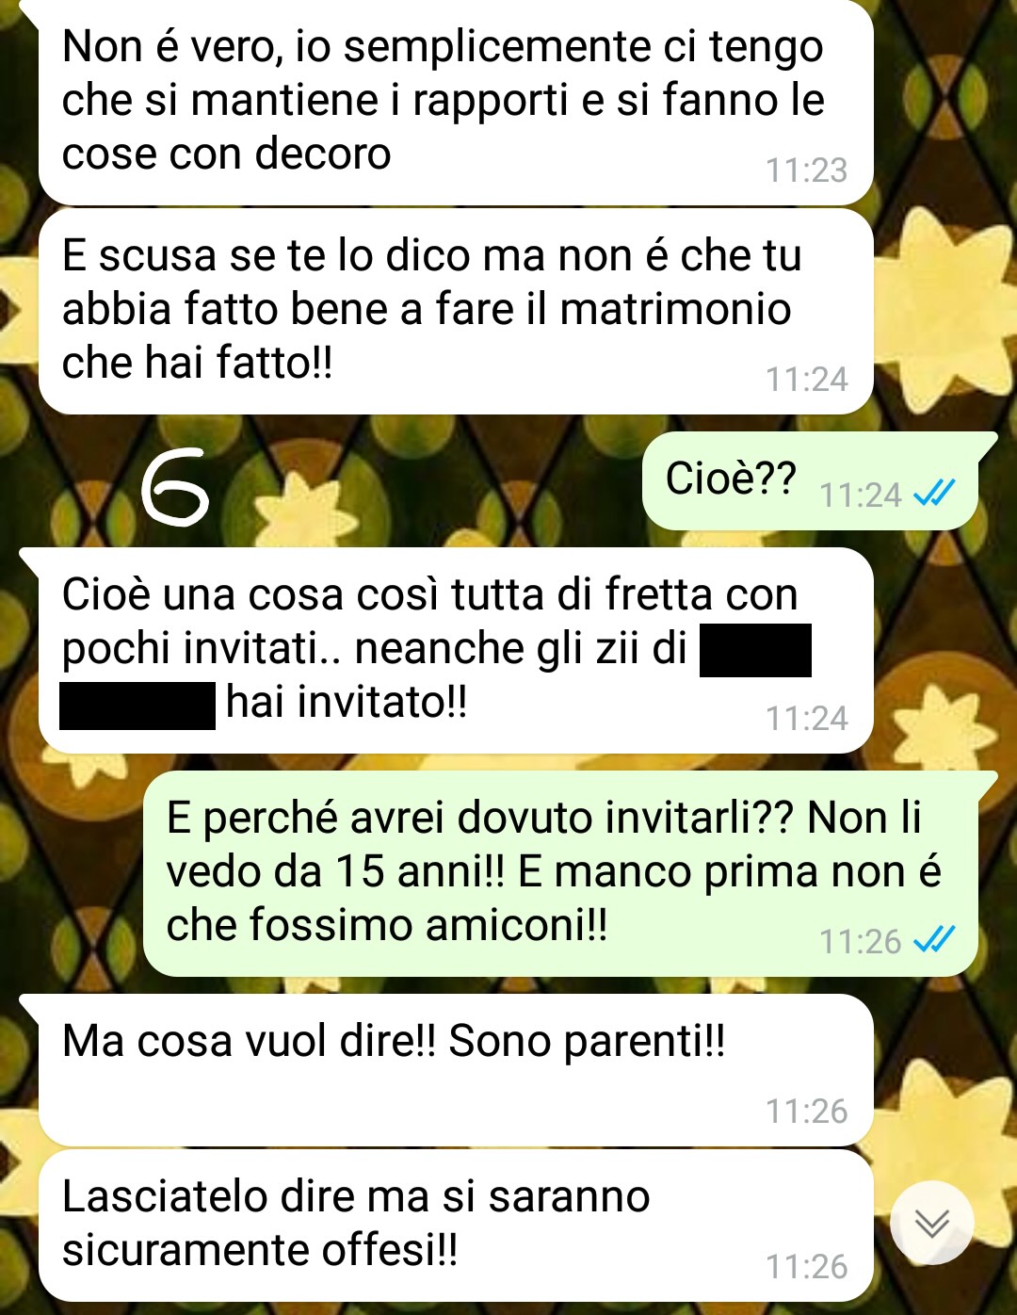
Task: Select message 'Lasciatelo dire ma si saranno'
Action: 456,1226
